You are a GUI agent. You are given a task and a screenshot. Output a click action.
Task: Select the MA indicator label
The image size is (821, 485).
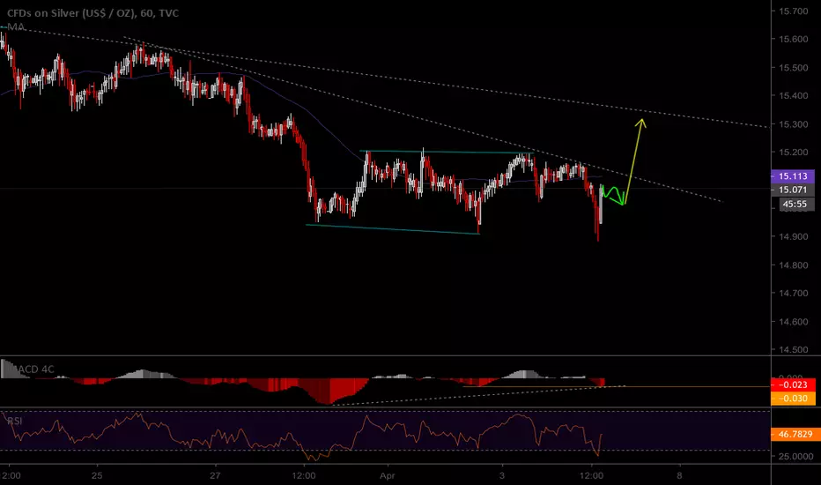(x=16, y=26)
